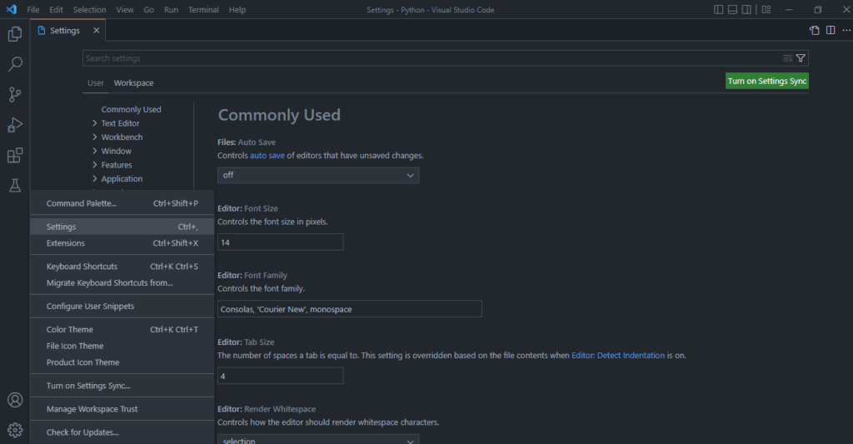
Task: Open the Explorer view in activity bar
Action: pyautogui.click(x=15, y=33)
